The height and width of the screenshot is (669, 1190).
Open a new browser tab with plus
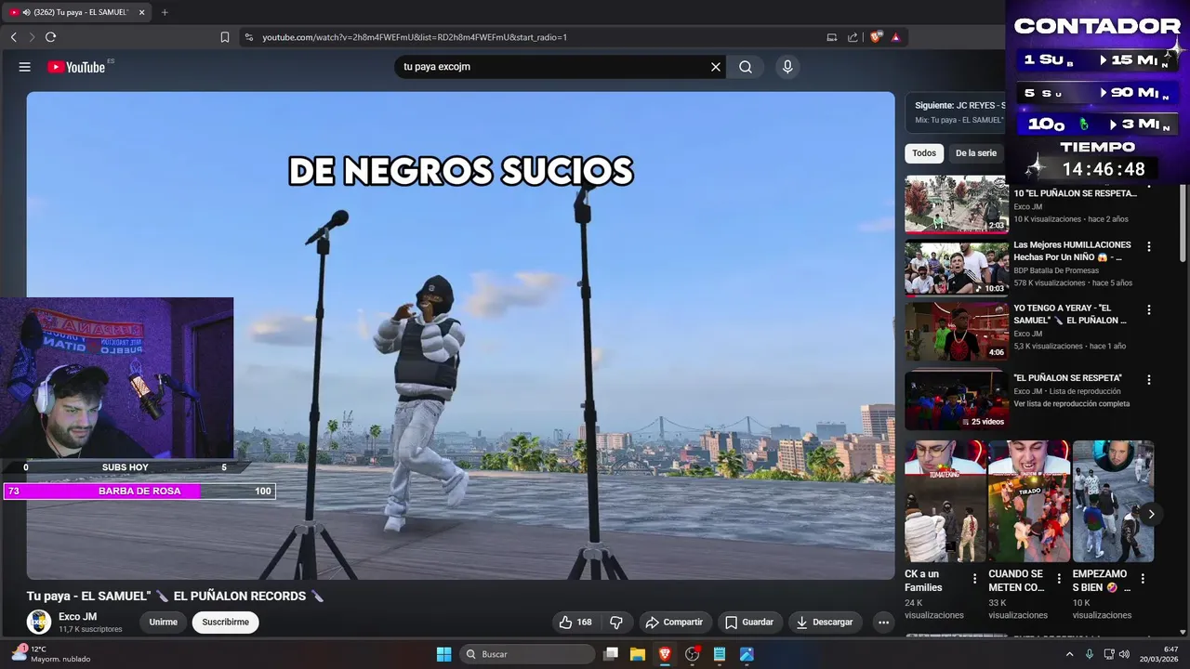click(165, 12)
